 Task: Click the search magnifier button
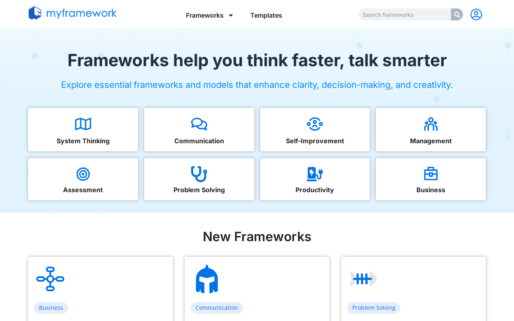(457, 14)
